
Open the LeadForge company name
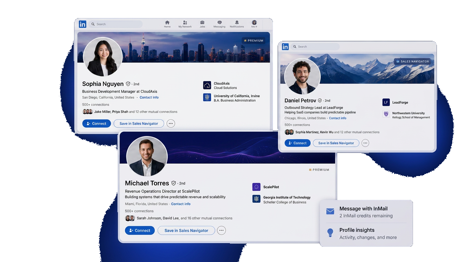click(x=400, y=102)
